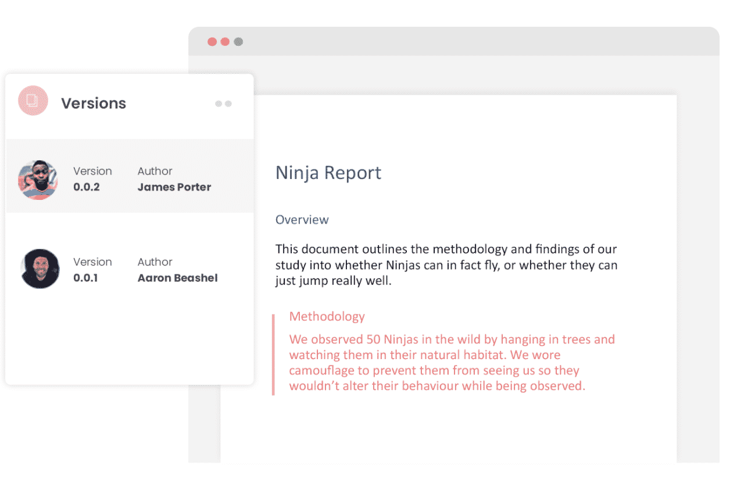Click the gray browser window dot
The image size is (737, 480).
[x=238, y=42]
